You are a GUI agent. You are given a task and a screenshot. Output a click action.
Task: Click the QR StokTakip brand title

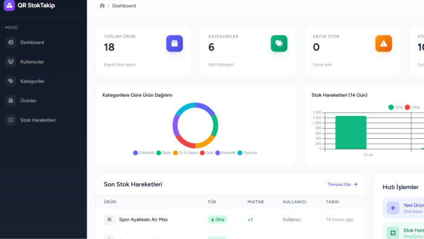36,5
